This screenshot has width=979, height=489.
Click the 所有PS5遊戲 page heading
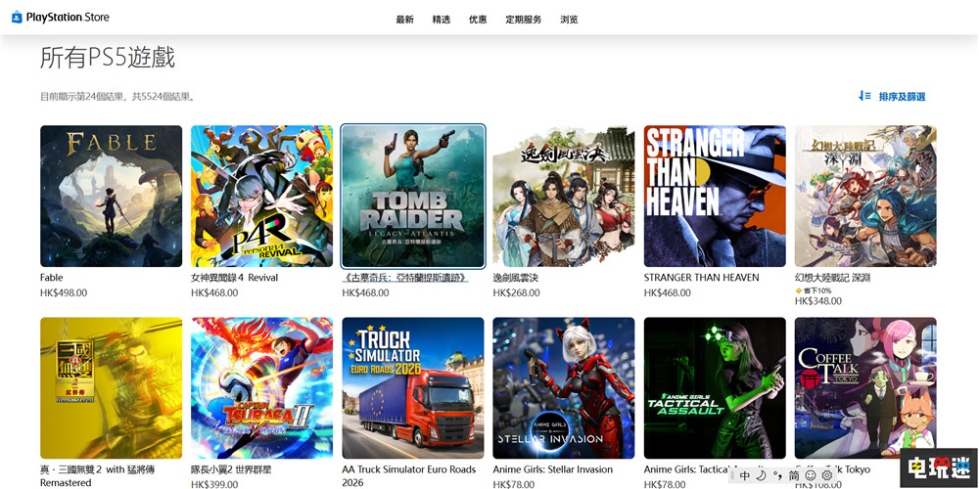[x=108, y=58]
